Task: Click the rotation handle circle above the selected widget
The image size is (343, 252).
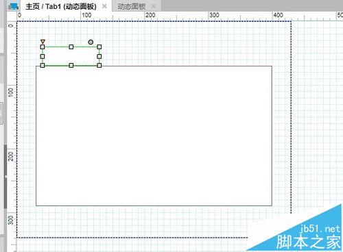Action: point(91,42)
